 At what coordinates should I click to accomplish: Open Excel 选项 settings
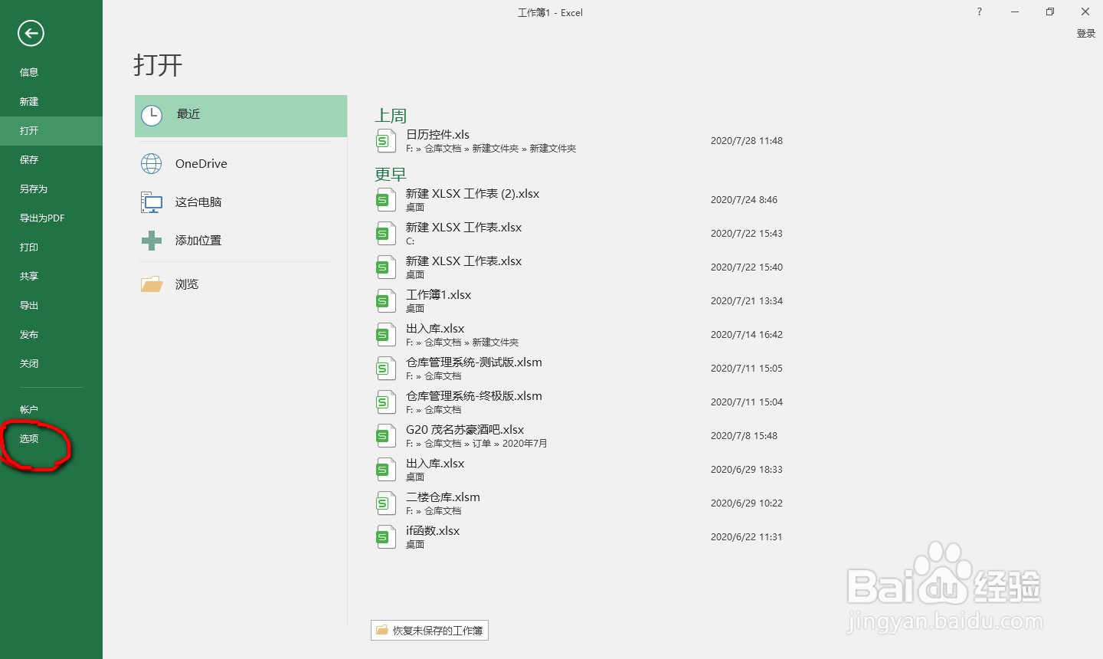click(51, 438)
